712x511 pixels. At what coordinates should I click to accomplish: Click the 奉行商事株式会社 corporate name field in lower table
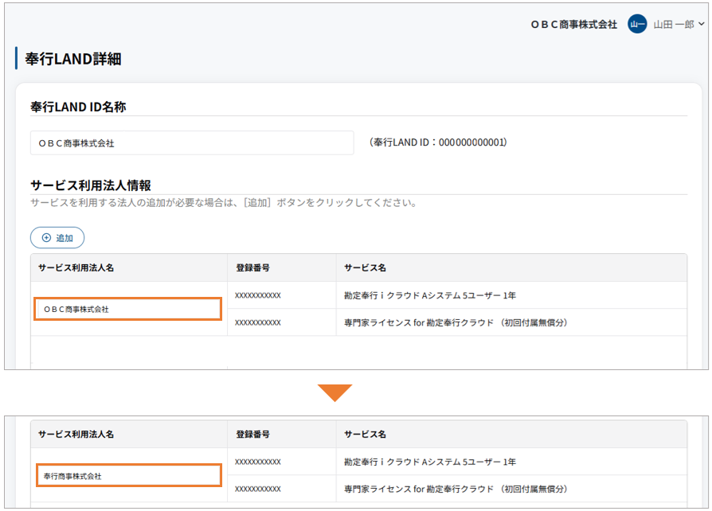click(x=129, y=476)
